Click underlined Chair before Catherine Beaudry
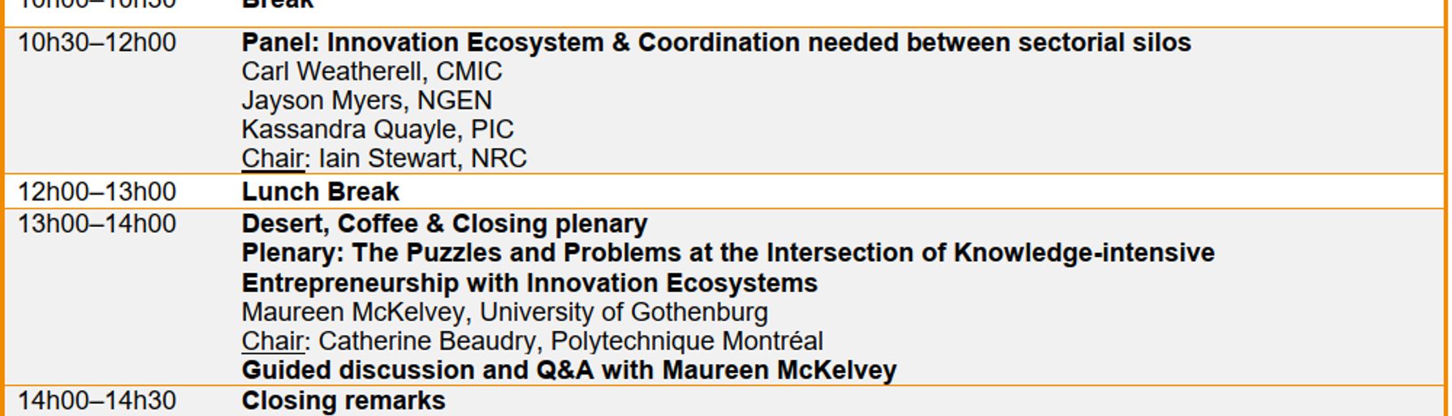The image size is (1452, 416). pos(273,341)
